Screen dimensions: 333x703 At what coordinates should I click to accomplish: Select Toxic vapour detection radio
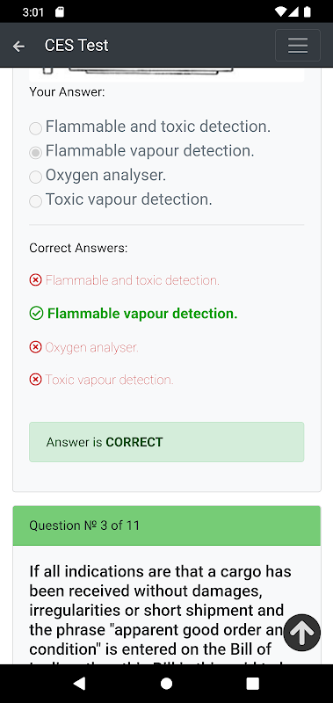35,201
